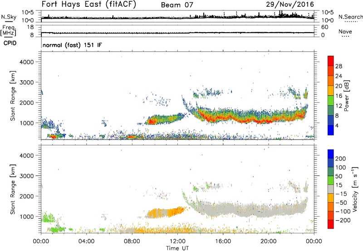Click the 'Nave' legend label
The height and width of the screenshot is (251, 363).
345,31
